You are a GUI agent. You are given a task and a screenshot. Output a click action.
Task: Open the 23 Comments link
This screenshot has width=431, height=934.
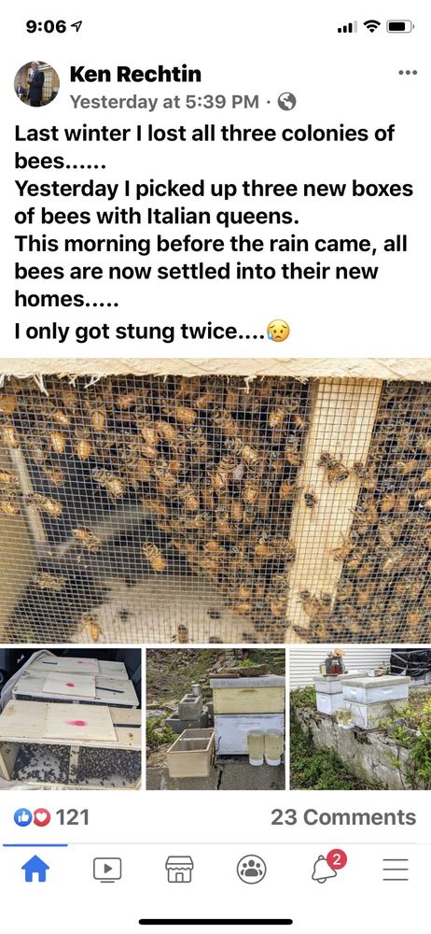(x=343, y=817)
